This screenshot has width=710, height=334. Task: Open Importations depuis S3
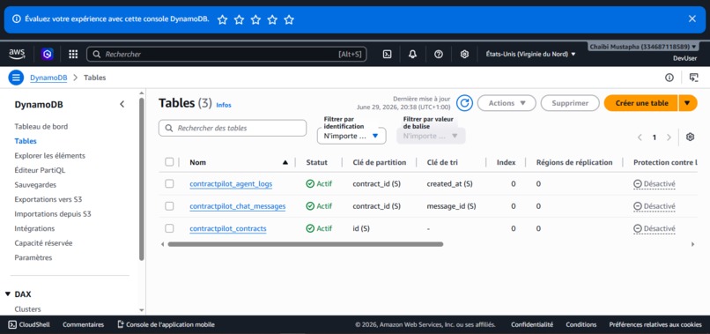53,214
